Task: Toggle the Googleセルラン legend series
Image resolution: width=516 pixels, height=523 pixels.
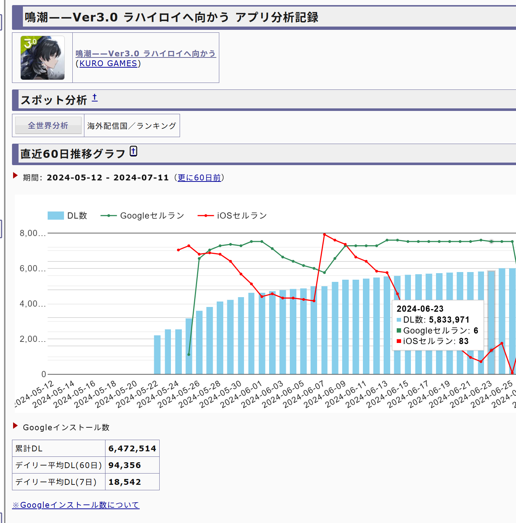Action: (142, 216)
